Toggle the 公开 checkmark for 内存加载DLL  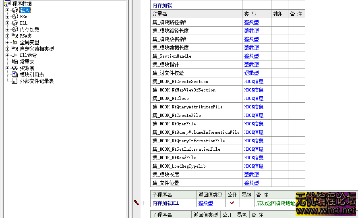click(x=232, y=203)
